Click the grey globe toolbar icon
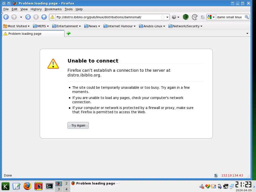The width and height of the screenshot is (256, 192). pyautogui.click(x=174, y=17)
